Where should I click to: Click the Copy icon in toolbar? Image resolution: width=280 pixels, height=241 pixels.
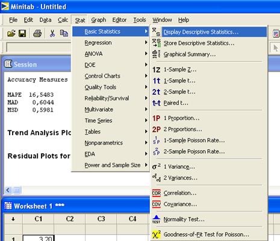64,33
